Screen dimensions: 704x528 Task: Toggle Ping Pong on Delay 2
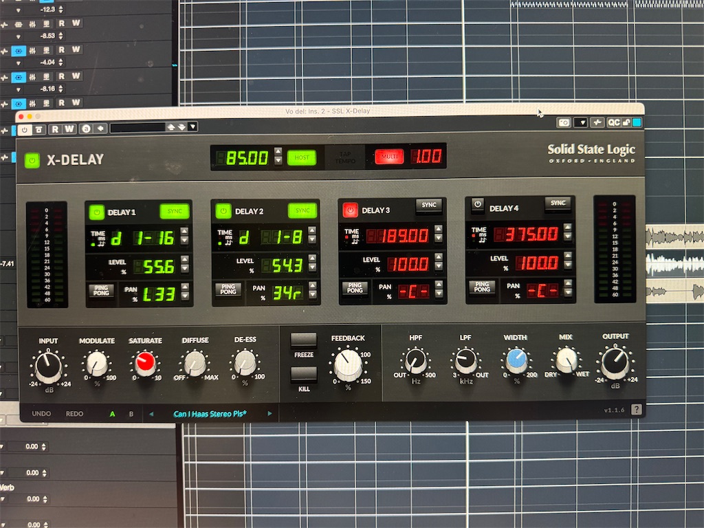[x=228, y=289]
